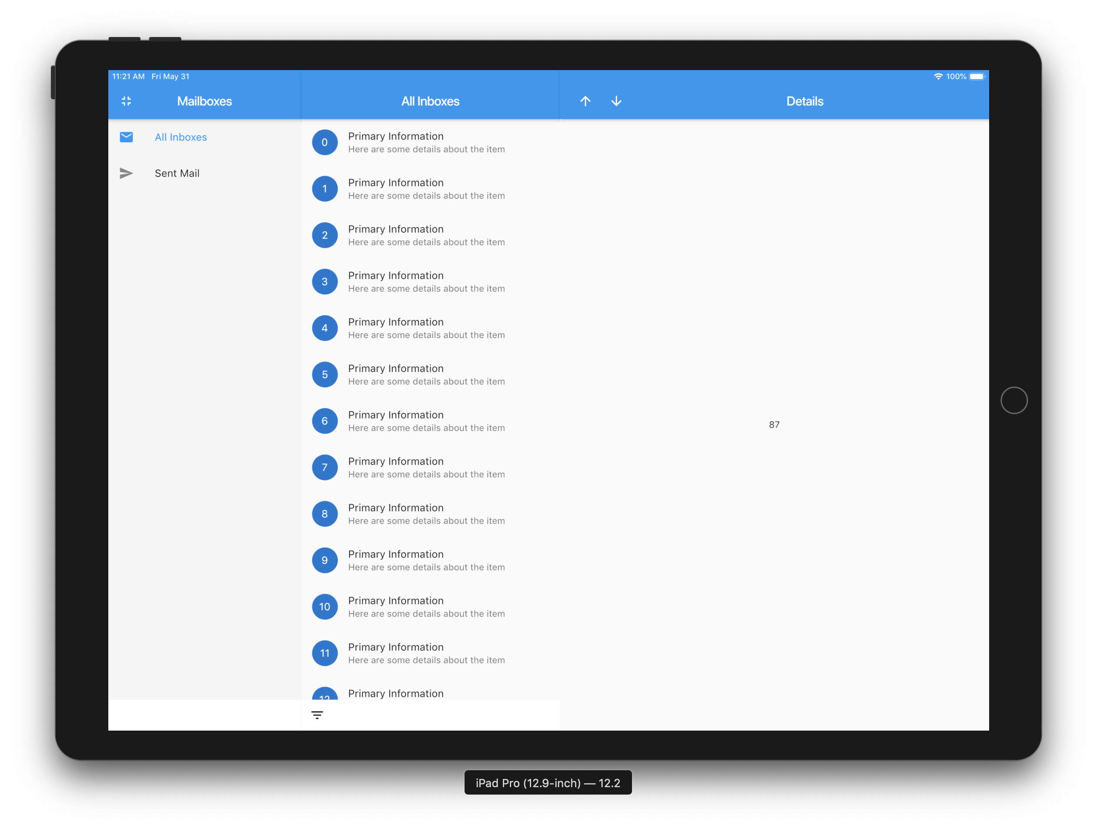This screenshot has width=1097, height=832.
Task: Click the up arrow for previous item
Action: point(585,101)
